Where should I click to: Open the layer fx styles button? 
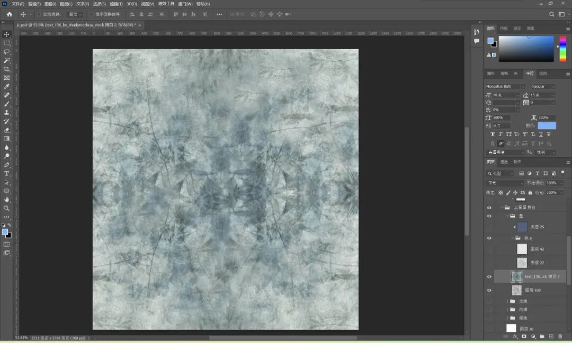tap(515, 337)
